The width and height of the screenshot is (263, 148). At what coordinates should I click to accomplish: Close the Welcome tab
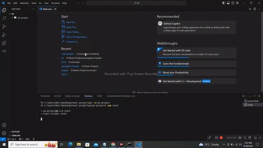[x=55, y=9]
